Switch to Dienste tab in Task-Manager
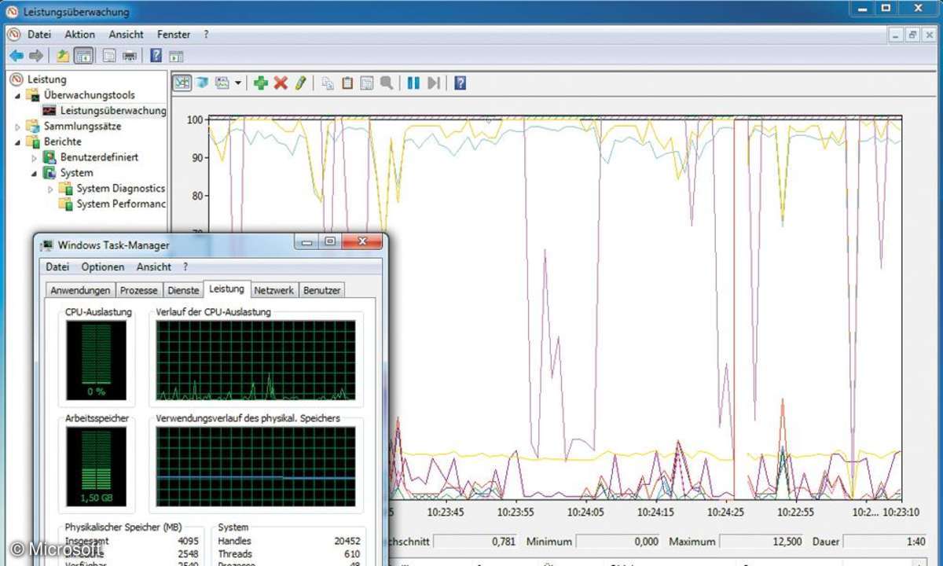 (183, 290)
